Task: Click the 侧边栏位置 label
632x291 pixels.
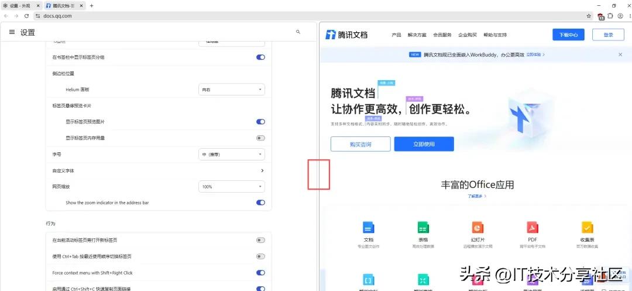Action: tap(63, 73)
